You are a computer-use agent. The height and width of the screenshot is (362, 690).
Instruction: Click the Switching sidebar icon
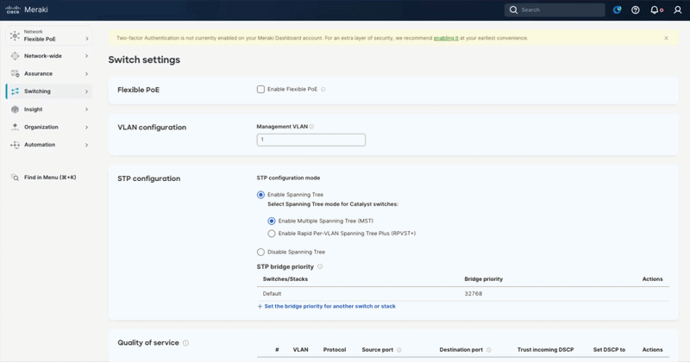tap(15, 91)
